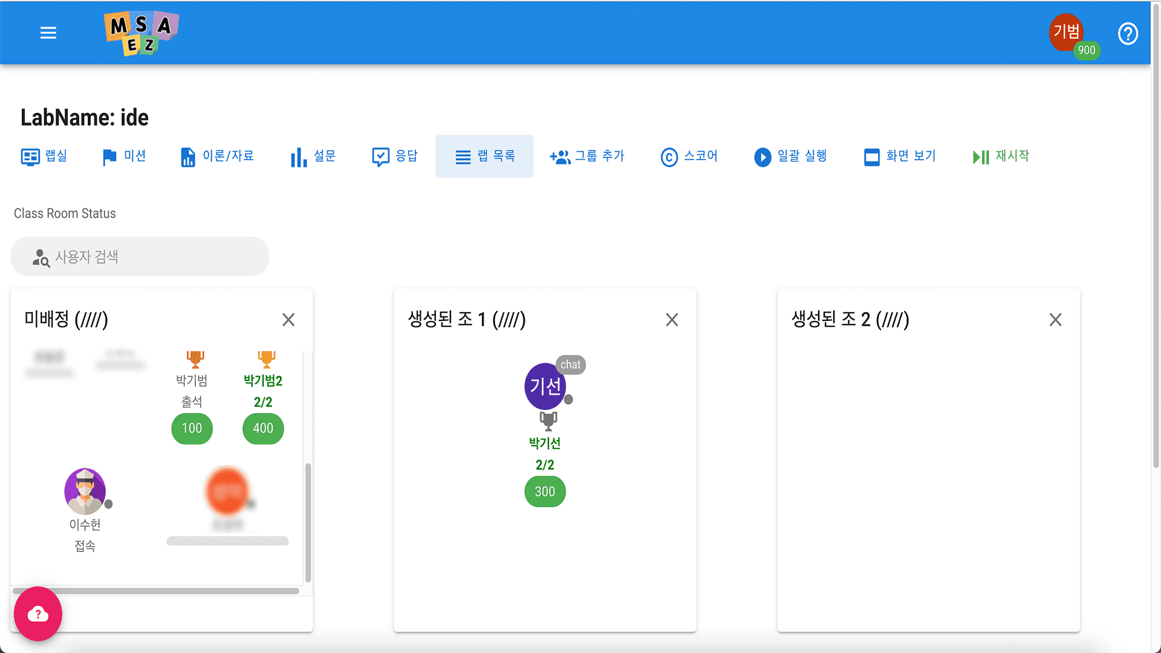Switch to the 랩실 tab

[x=45, y=156]
